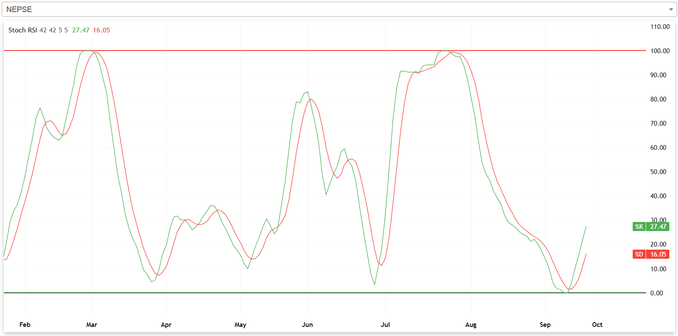Click the red 16.05 value in the legend

101,30
